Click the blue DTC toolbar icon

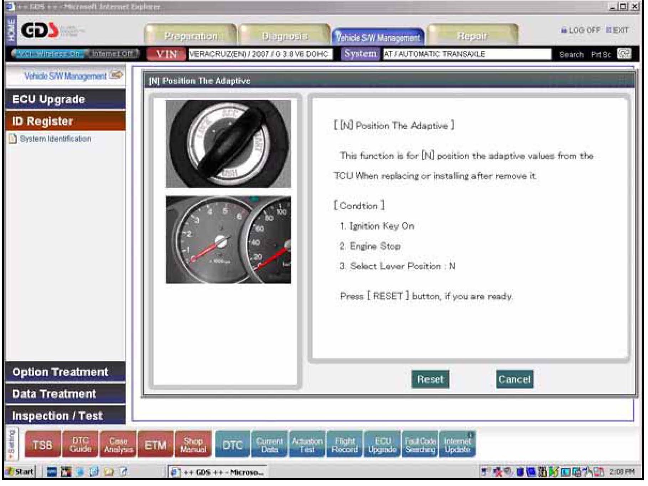(232, 445)
